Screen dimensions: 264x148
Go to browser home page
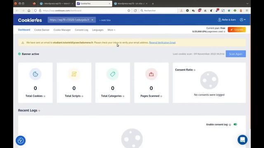(29, 11)
